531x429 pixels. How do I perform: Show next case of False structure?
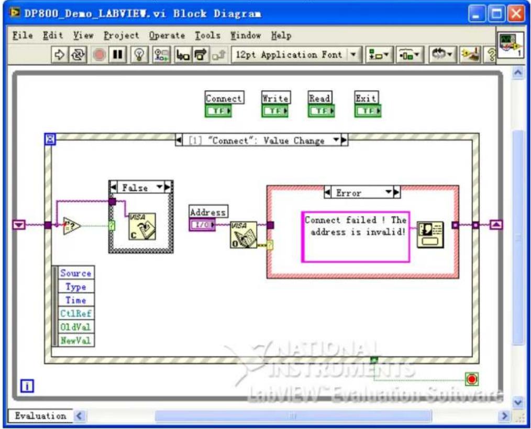pos(167,187)
